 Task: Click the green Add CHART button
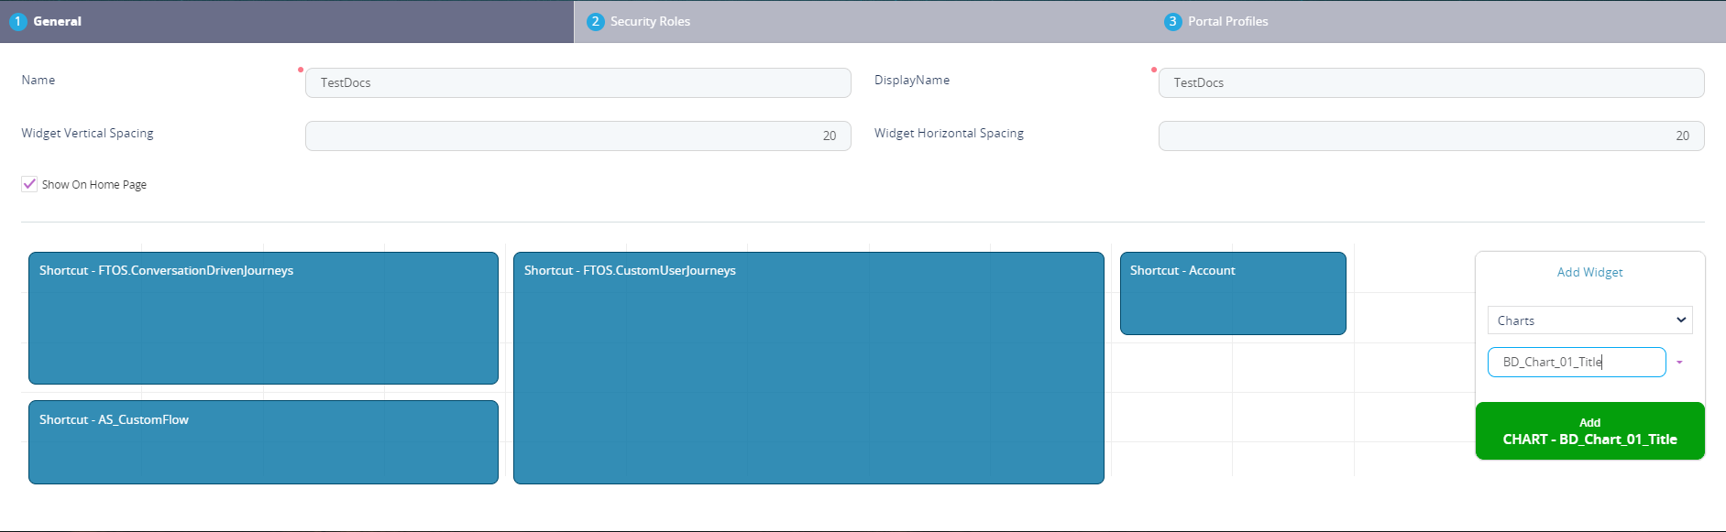click(1589, 431)
